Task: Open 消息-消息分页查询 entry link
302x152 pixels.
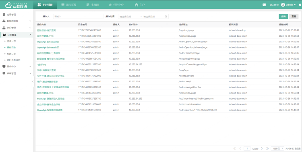Action: [46, 70]
